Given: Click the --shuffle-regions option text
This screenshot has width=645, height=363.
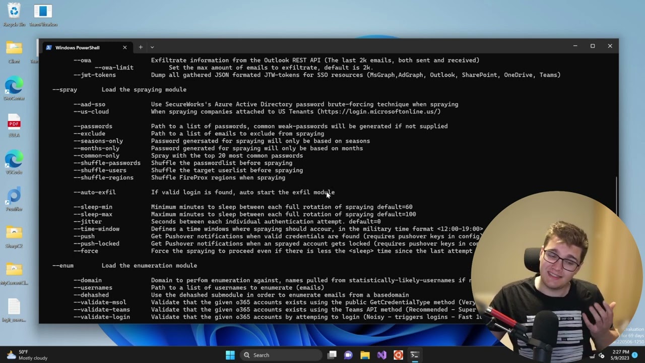Looking at the screenshot, I should coord(103,178).
